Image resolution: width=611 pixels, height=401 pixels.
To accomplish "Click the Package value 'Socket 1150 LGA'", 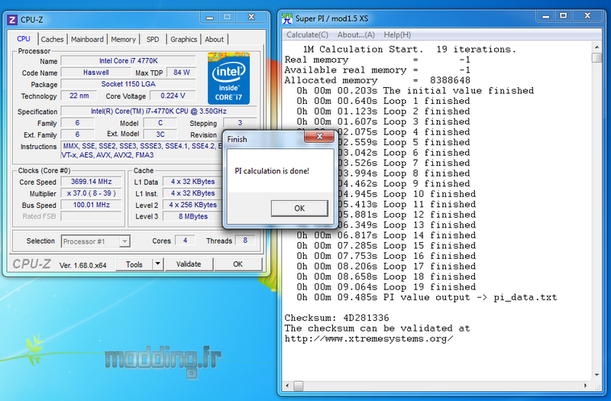I will 128,84.
